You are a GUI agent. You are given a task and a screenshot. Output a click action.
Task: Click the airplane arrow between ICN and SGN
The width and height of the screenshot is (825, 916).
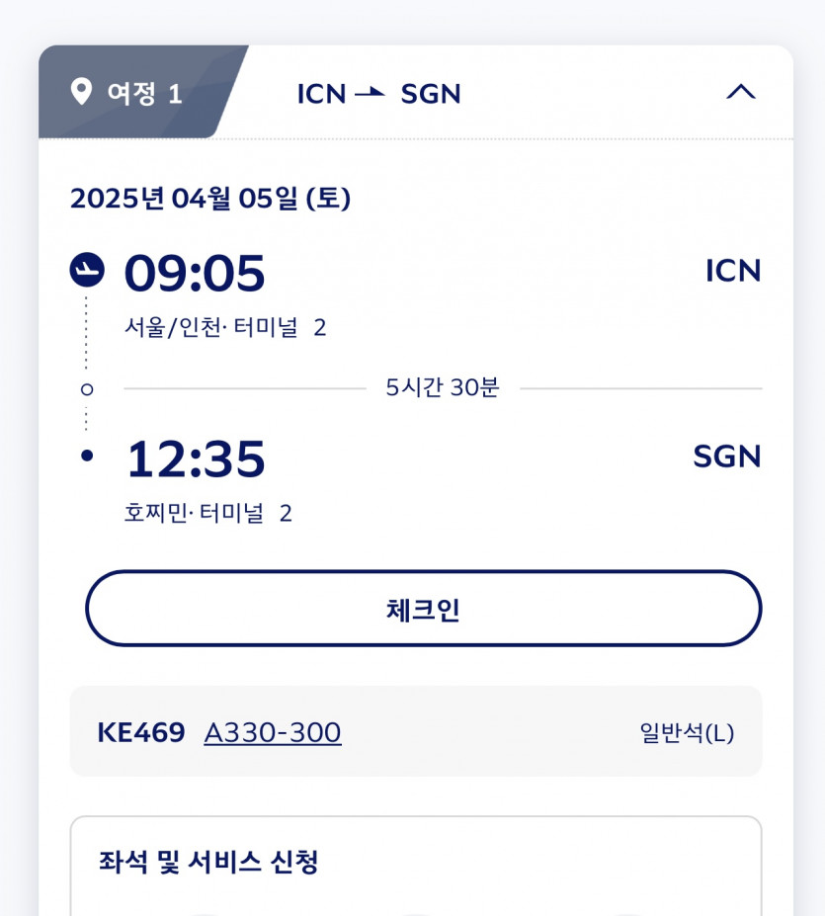371,93
